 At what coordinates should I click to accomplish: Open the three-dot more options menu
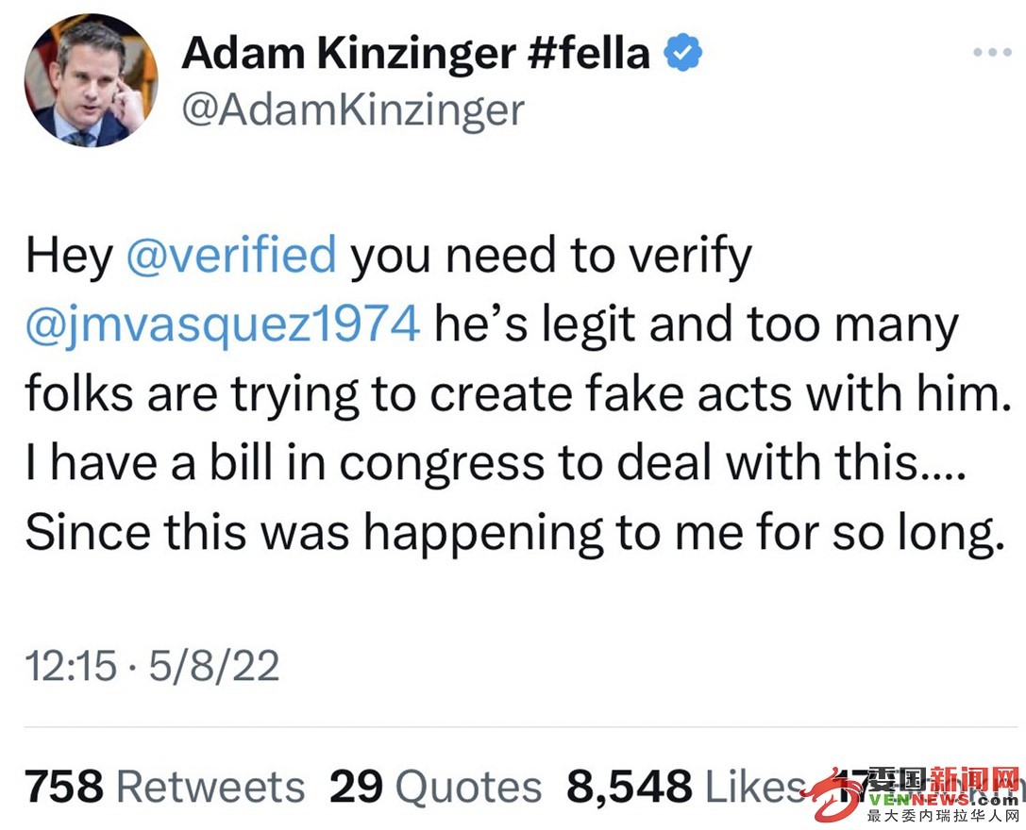pos(992,52)
